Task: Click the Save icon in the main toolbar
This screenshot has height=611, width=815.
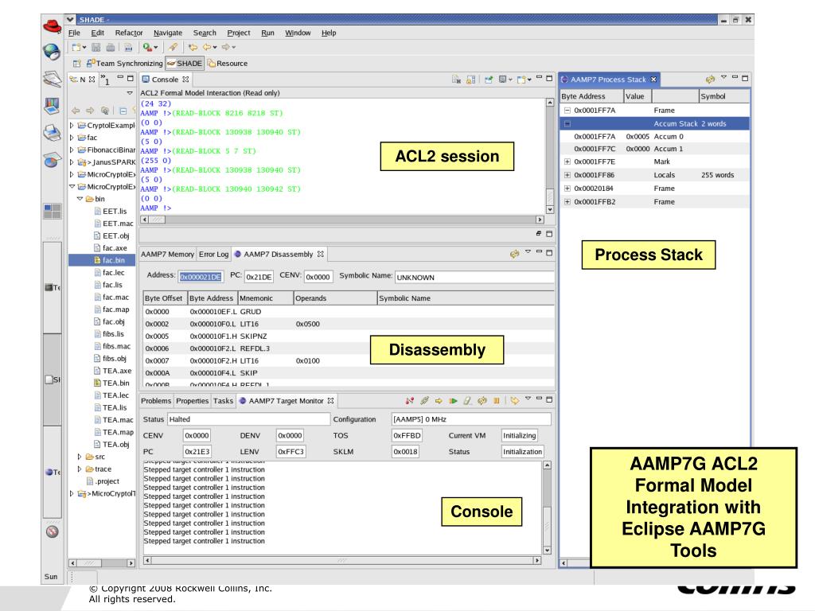Action: coord(96,47)
